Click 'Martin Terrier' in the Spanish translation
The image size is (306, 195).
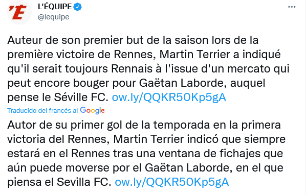[x=148, y=139]
